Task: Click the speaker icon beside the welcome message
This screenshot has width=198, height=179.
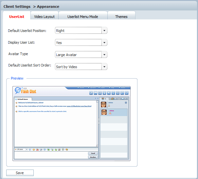Action: pyautogui.click(x=16, y=102)
